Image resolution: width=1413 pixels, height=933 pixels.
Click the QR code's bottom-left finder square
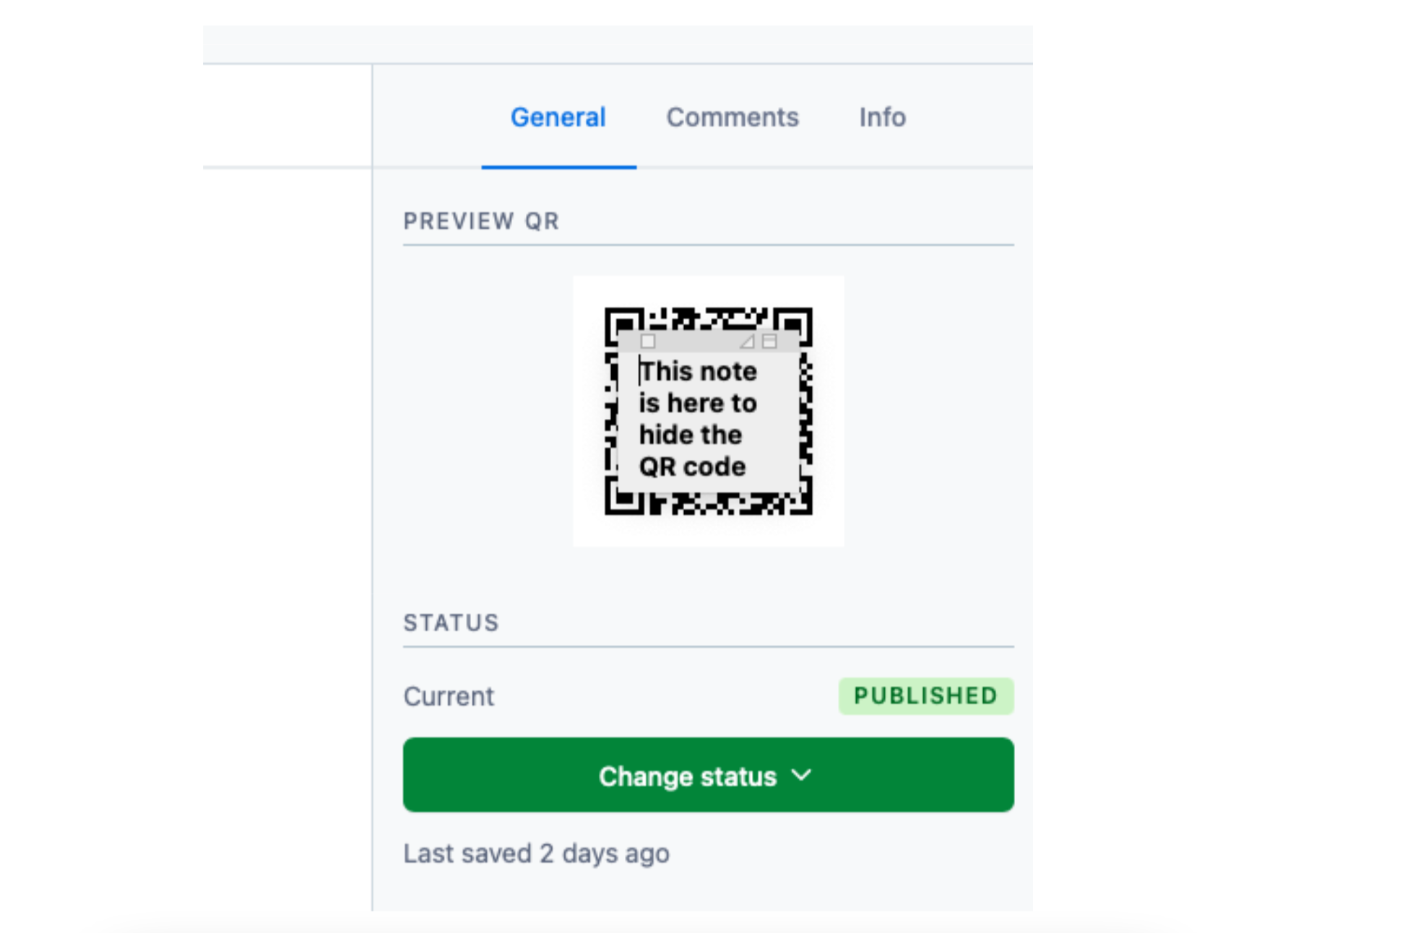[623, 497]
